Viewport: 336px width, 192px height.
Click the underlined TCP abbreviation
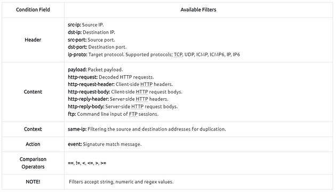click(178, 54)
